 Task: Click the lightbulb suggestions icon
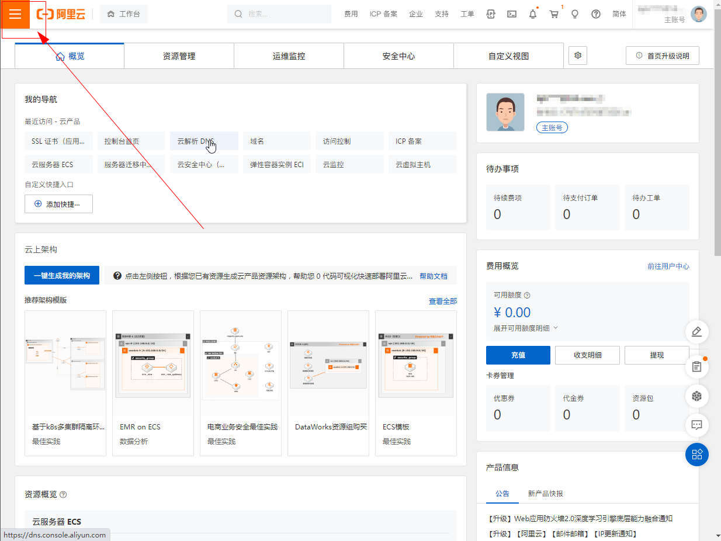tap(575, 14)
